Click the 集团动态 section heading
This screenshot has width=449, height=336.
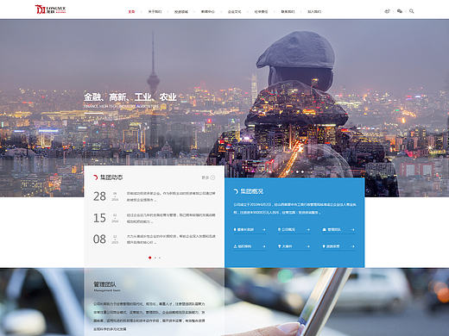click(x=111, y=177)
